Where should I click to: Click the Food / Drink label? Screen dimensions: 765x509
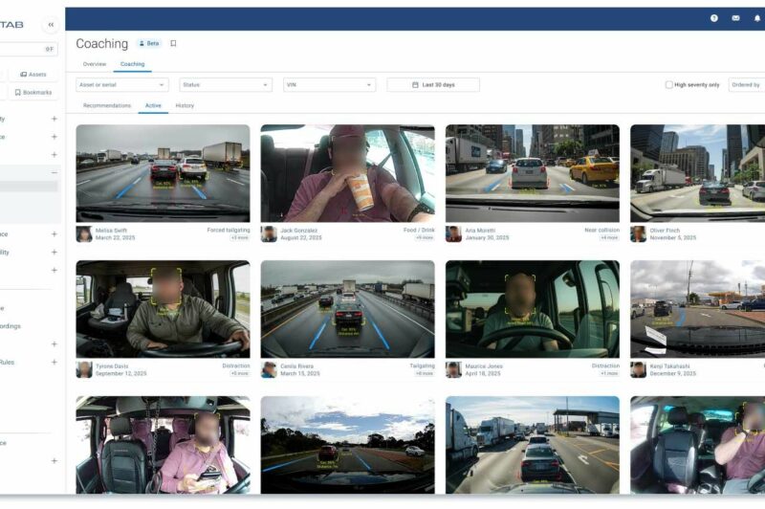(419, 230)
